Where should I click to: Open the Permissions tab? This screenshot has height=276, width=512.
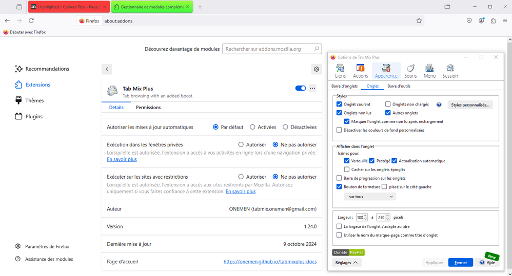coord(148,107)
